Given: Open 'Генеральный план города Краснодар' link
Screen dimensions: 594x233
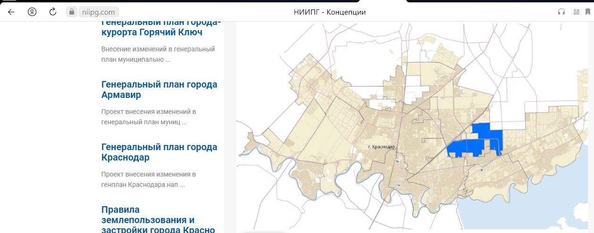Looking at the screenshot, I should point(159,152).
